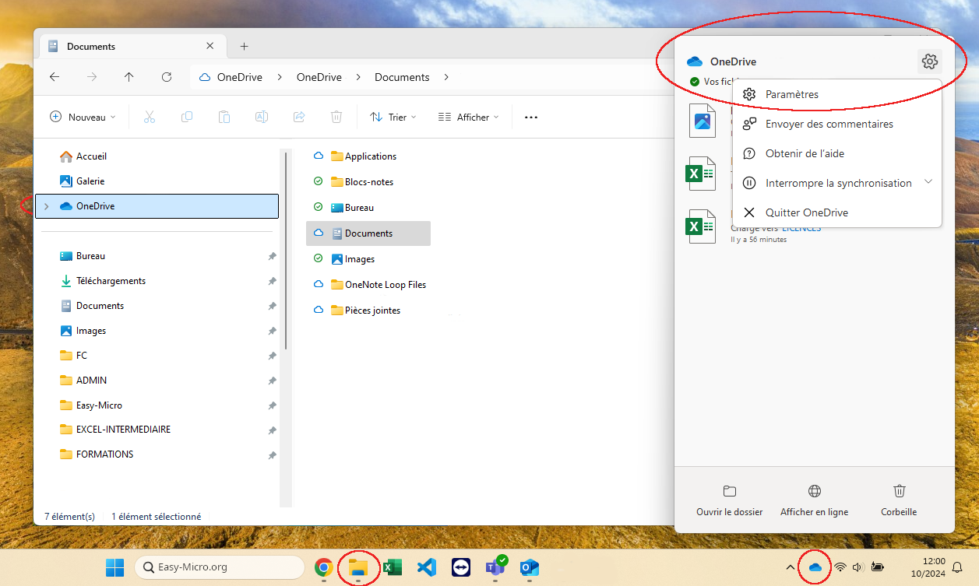
Task: Open Microsoft Teams from taskbar
Action: 495,567
